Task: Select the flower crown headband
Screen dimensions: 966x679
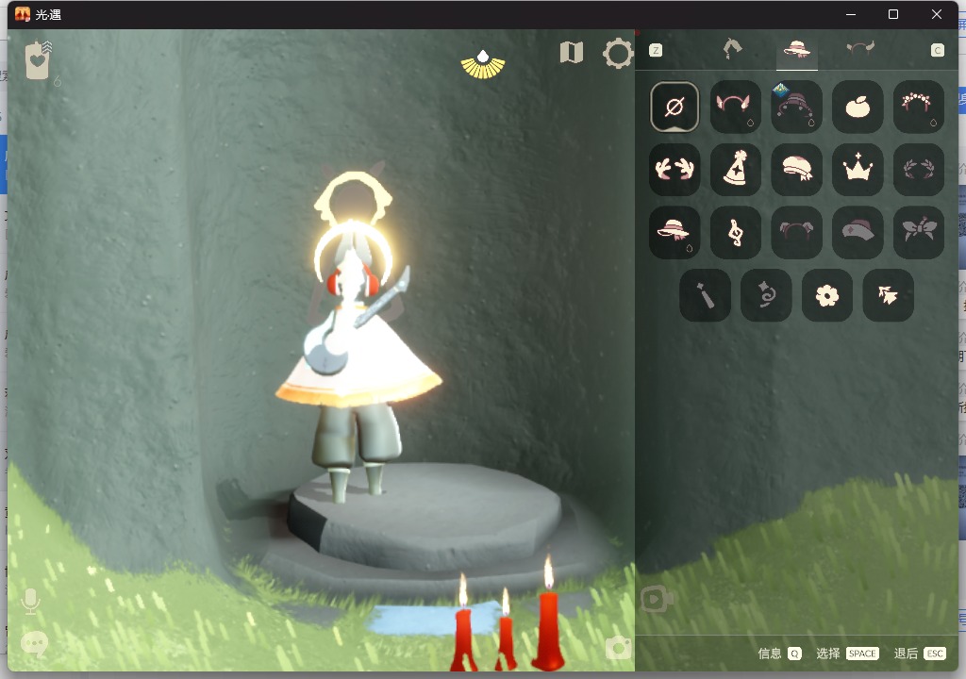Action: point(918,107)
